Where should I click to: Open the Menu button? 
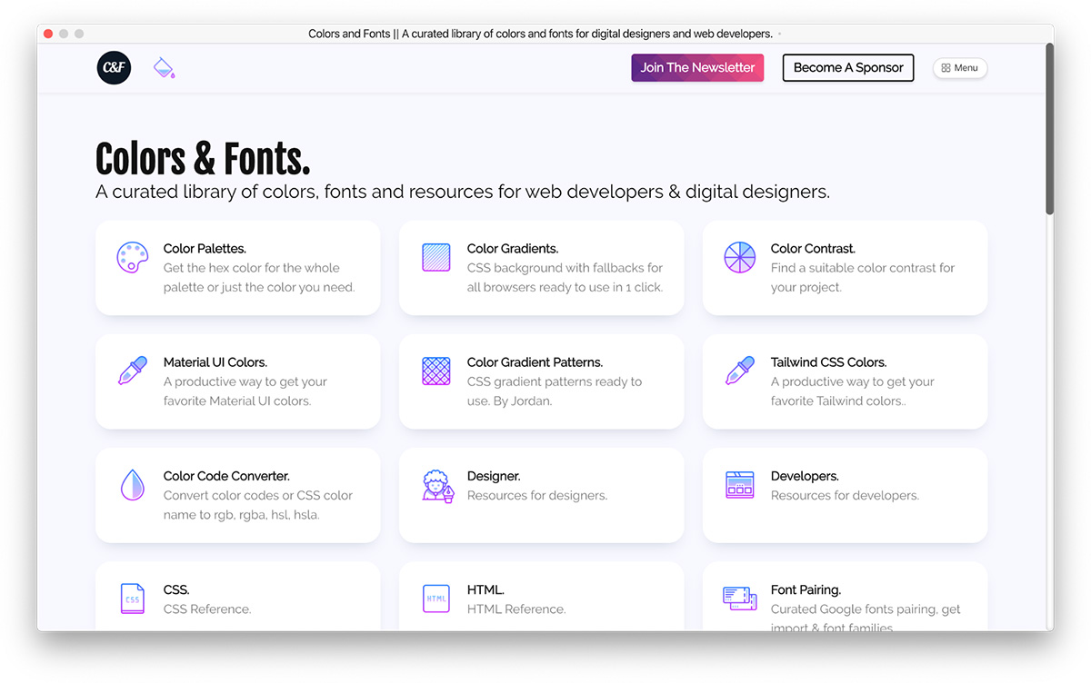click(x=960, y=68)
